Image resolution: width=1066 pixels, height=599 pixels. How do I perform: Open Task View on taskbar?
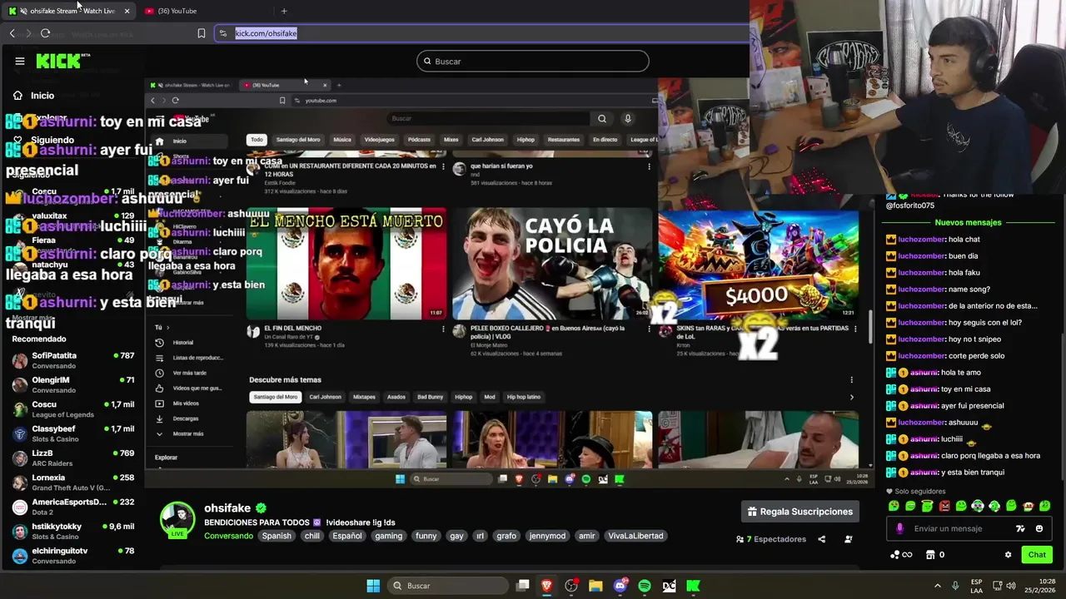[522, 586]
